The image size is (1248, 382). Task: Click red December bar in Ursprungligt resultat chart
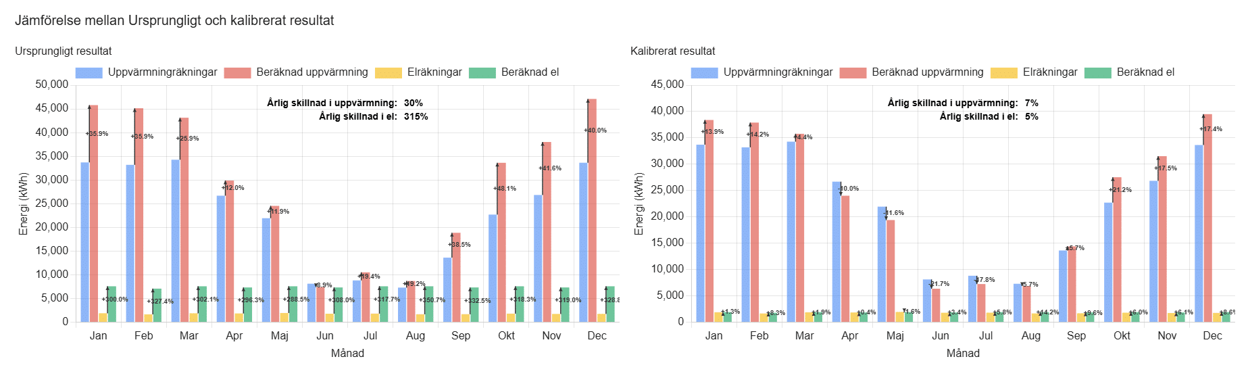pyautogui.click(x=593, y=210)
